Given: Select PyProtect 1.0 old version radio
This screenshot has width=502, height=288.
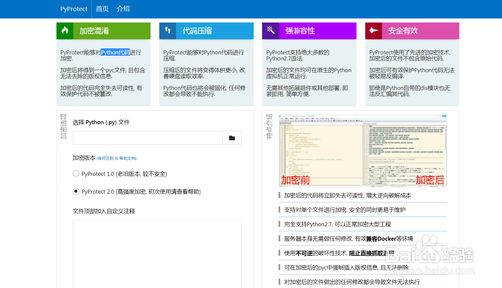Looking at the screenshot, I should pyautogui.click(x=76, y=174).
